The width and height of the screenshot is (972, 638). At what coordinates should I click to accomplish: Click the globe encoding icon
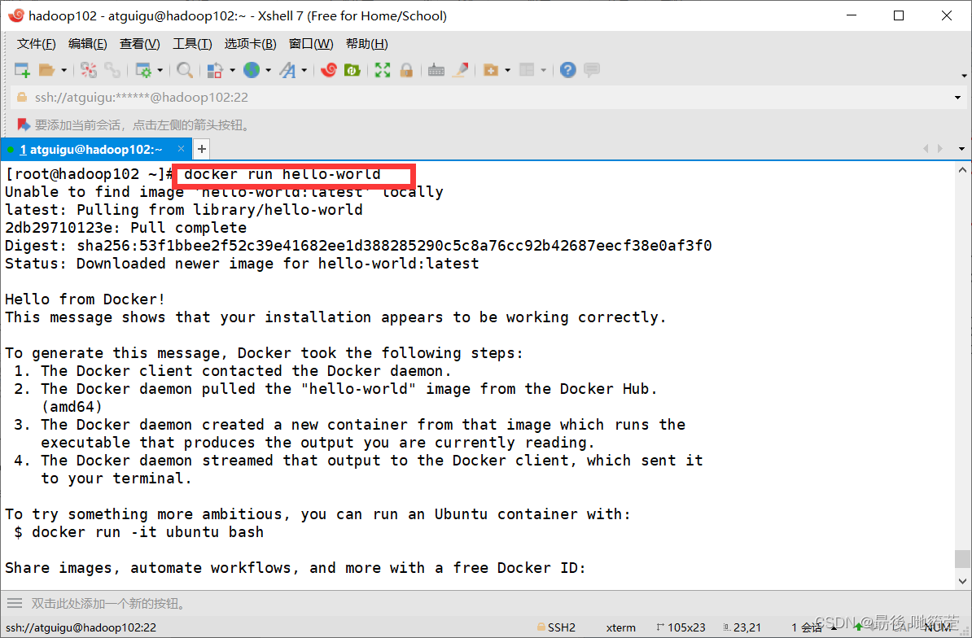click(x=252, y=70)
